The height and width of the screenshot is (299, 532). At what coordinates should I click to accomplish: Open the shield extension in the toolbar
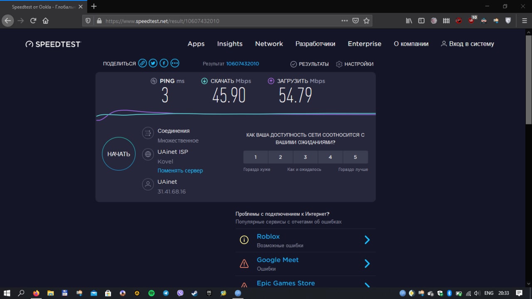[x=508, y=20]
